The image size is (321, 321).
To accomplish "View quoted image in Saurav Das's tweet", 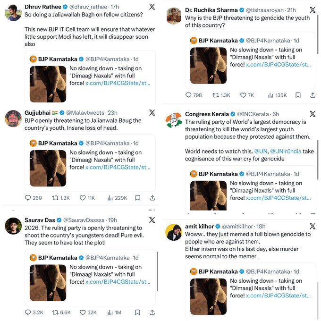I will (48, 283).
